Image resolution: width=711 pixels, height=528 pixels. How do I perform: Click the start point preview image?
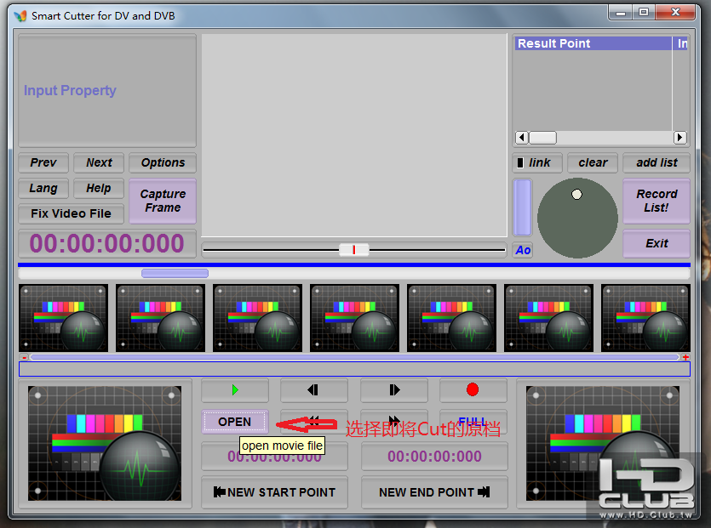105,443
